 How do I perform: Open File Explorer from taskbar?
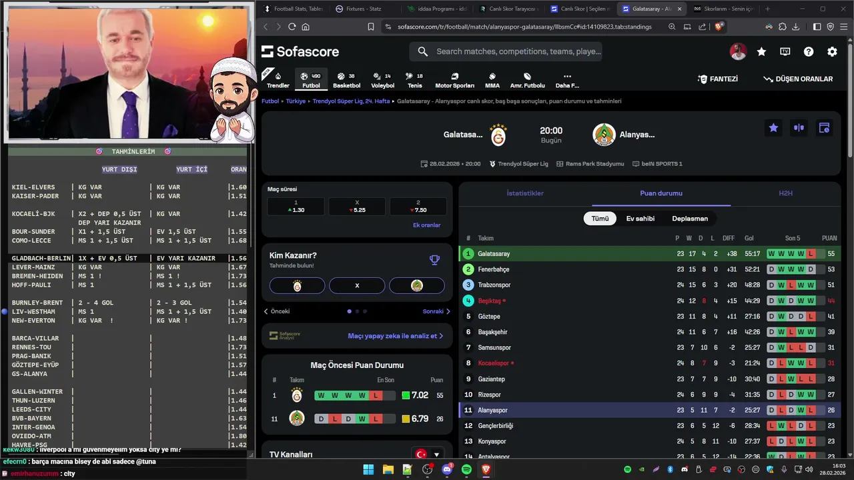388,469
